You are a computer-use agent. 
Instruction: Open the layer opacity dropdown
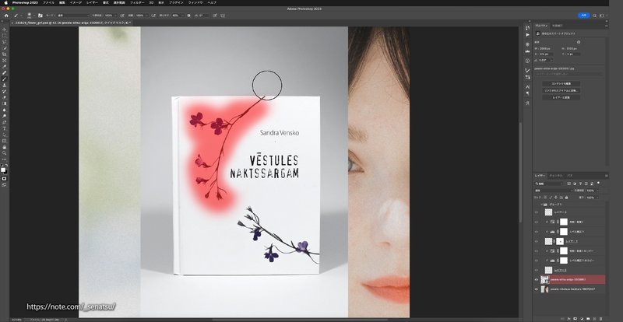tap(597, 191)
